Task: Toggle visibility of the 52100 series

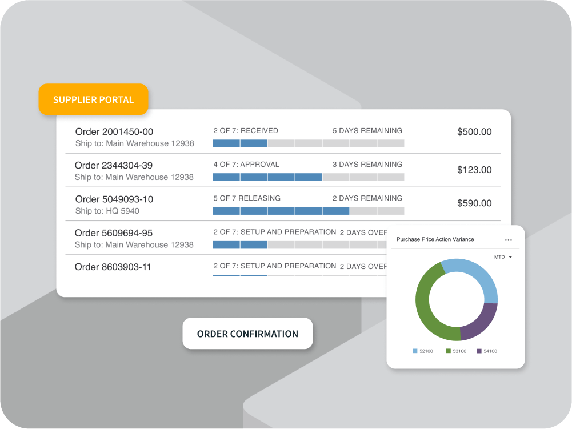Action: pyautogui.click(x=414, y=351)
